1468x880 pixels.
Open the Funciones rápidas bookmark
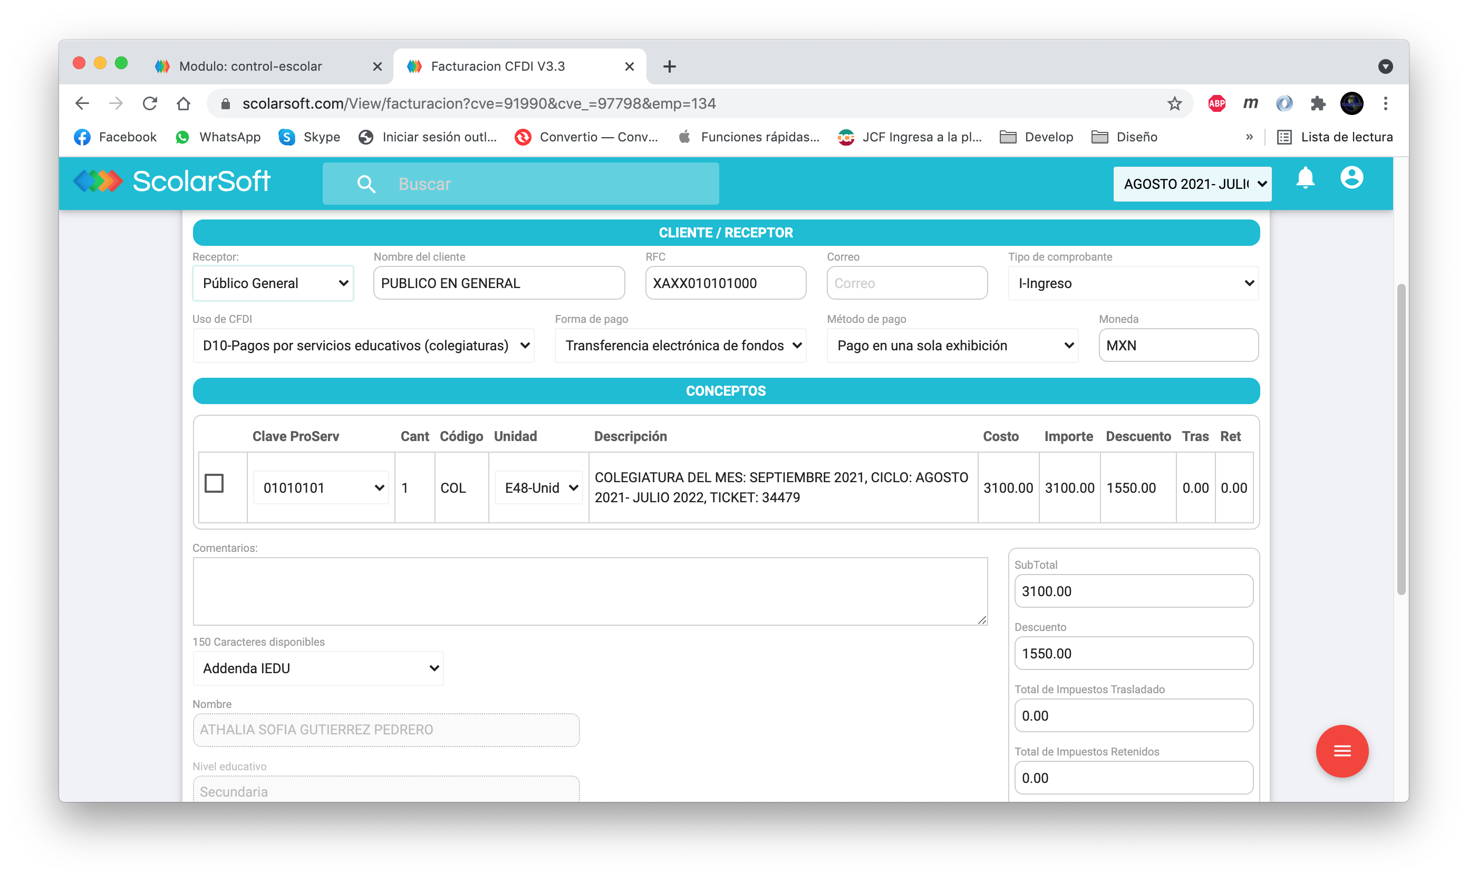coord(749,137)
